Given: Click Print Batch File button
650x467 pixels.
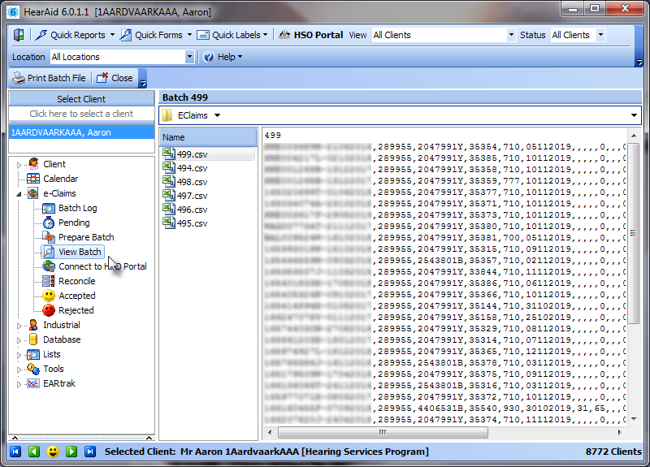Looking at the screenshot, I should click(x=49, y=78).
